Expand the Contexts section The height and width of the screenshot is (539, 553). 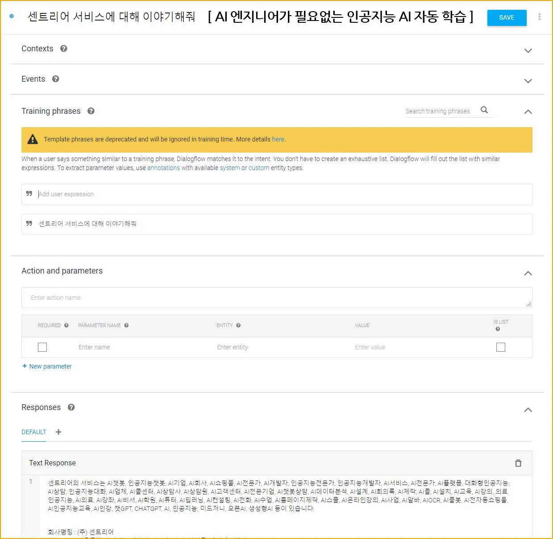pos(528,50)
